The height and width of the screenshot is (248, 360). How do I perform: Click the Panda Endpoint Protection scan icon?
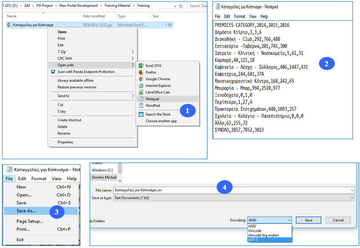[x=53, y=72]
